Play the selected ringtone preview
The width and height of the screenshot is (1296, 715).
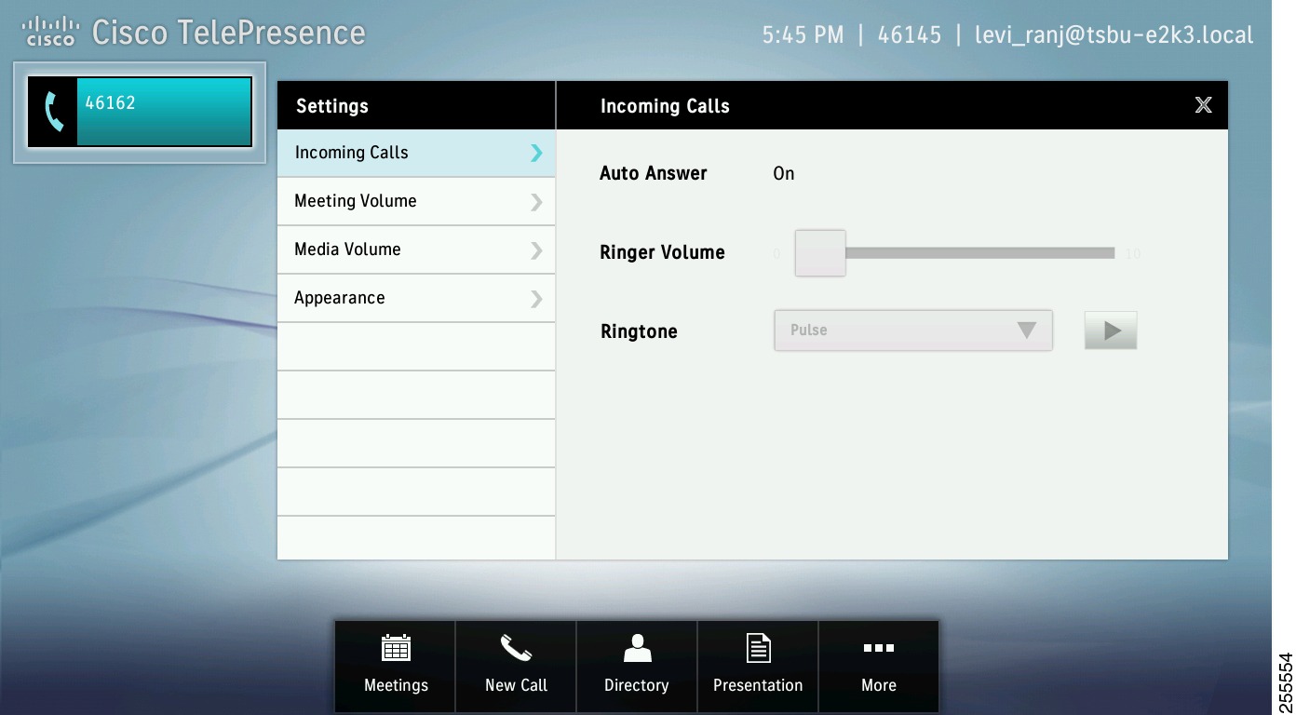point(1111,331)
